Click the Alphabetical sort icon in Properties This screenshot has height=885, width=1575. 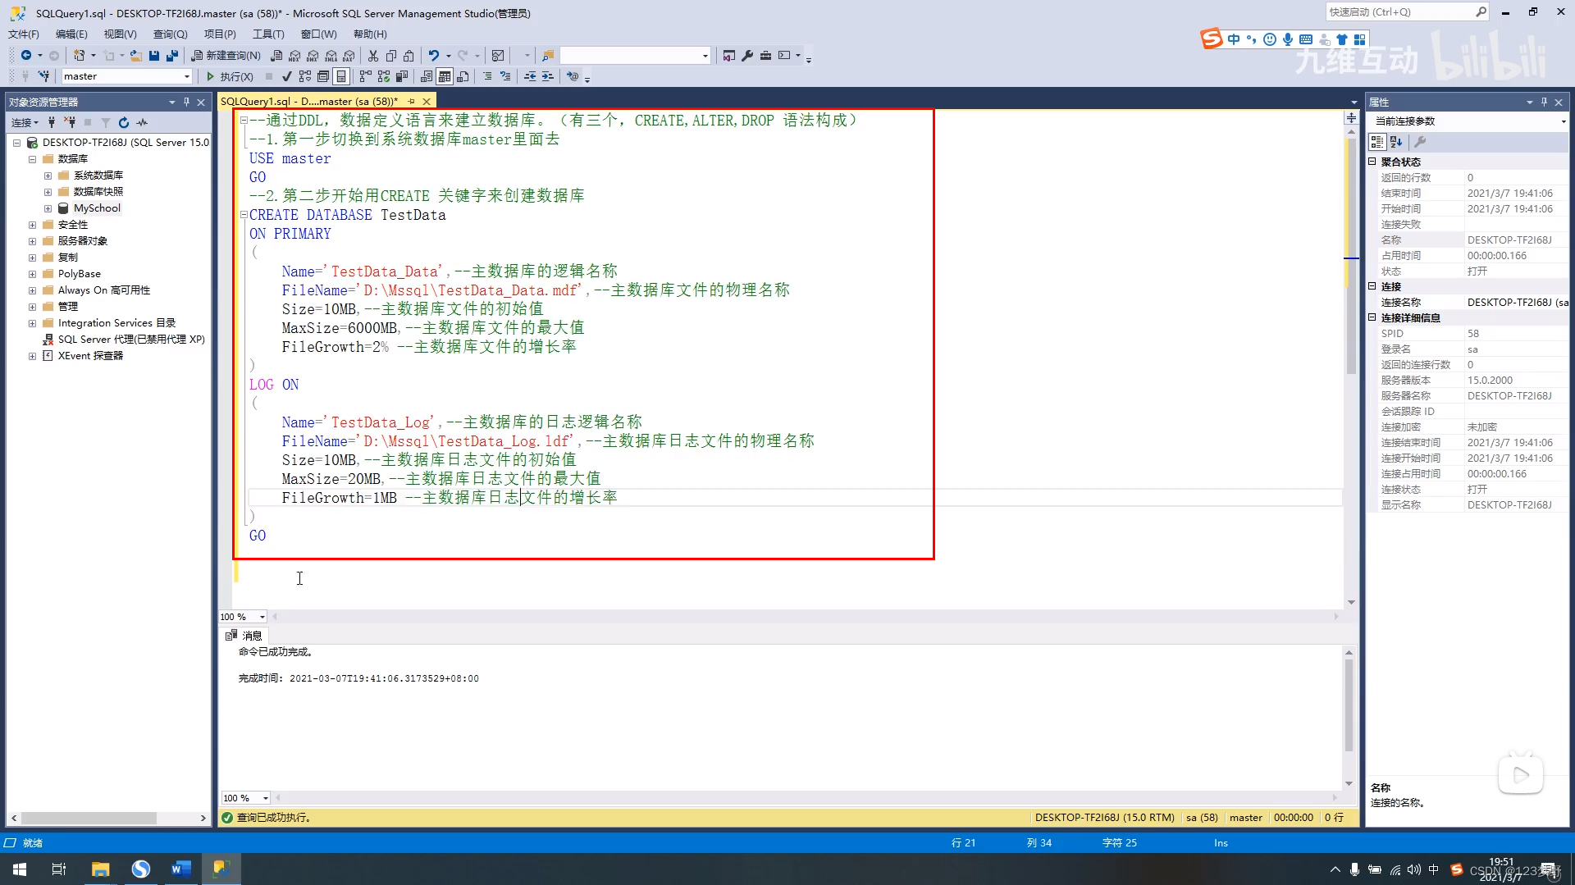1396,142
